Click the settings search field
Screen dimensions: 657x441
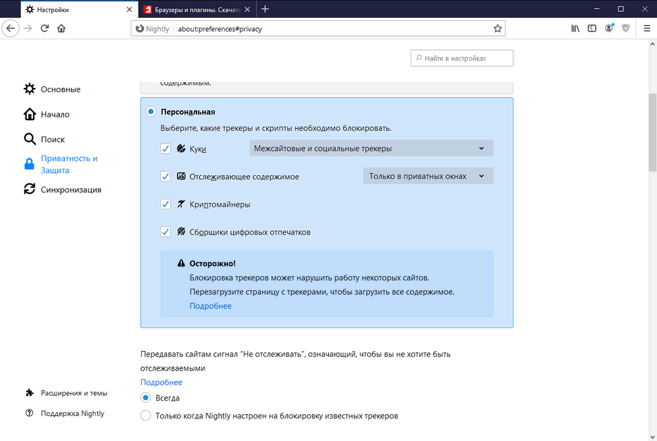click(462, 58)
